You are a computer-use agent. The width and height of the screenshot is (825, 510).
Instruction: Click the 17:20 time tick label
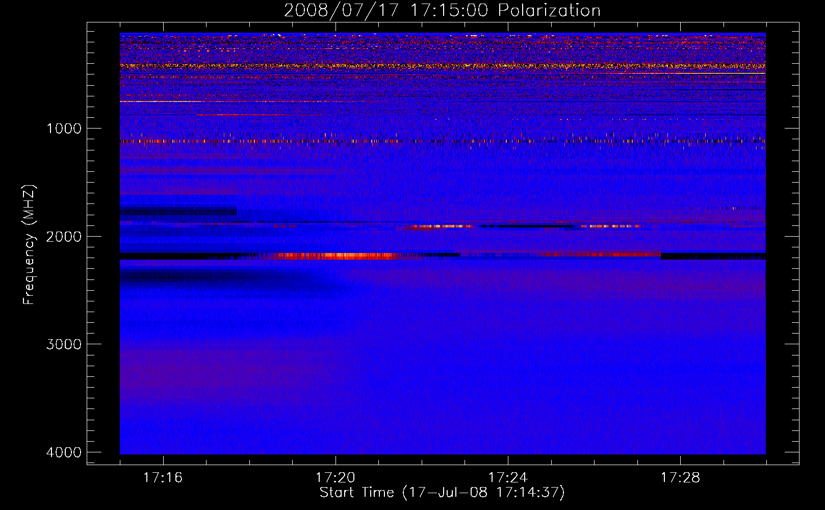(x=336, y=477)
